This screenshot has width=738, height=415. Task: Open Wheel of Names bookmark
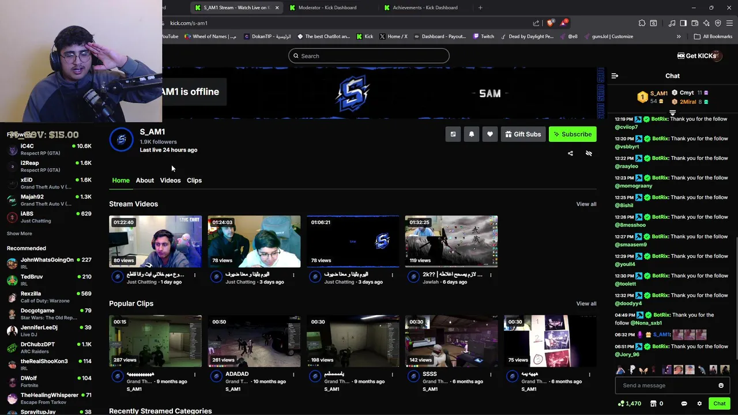(x=210, y=36)
